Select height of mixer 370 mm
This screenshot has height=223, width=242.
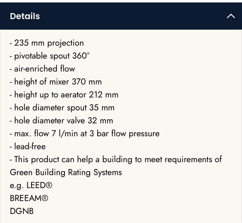click(56, 82)
